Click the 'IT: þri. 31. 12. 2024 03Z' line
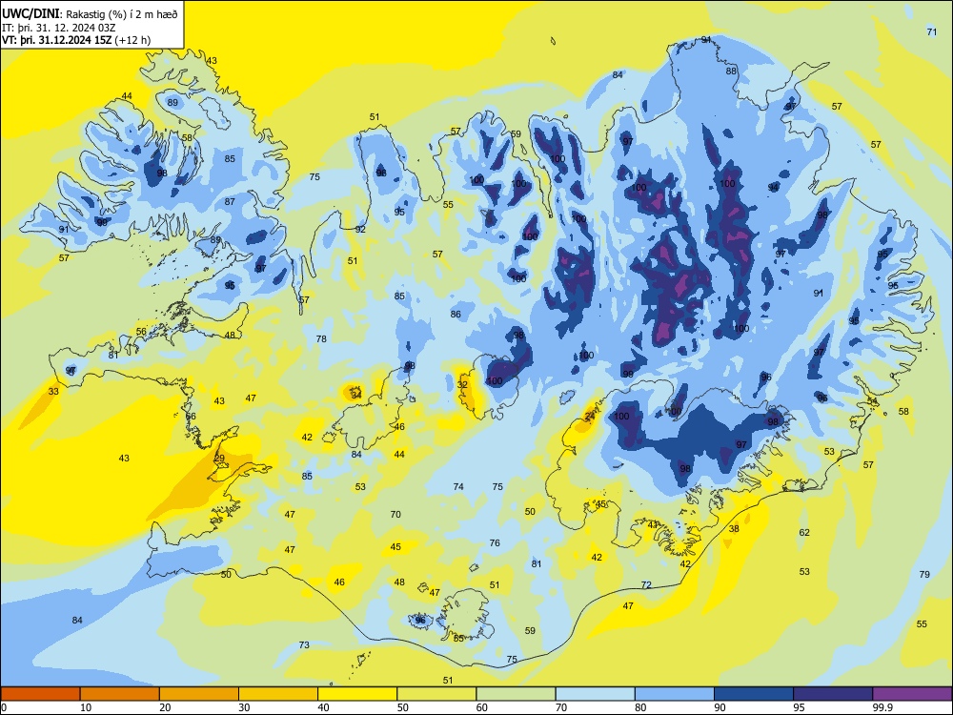This screenshot has height=715, width=953. 59,27
